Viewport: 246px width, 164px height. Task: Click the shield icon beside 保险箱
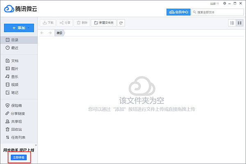(7, 106)
